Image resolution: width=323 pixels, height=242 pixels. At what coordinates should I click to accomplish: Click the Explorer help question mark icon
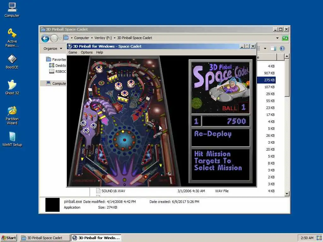[282, 48]
